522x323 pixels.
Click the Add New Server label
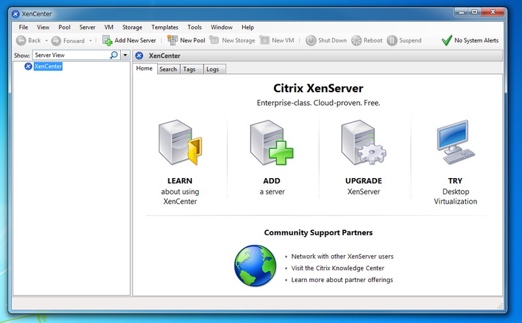(x=135, y=40)
